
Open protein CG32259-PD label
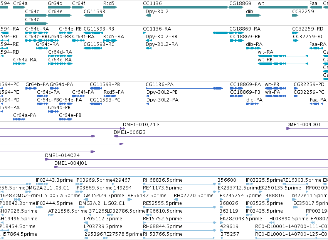(309, 85)
